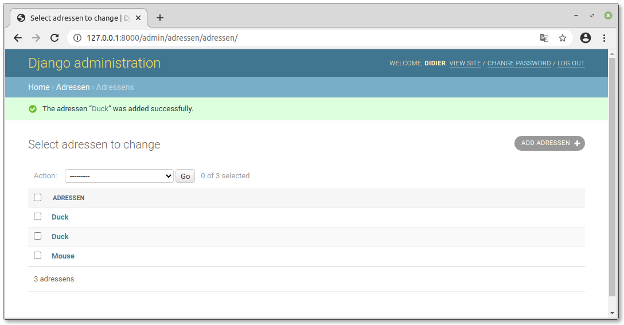The width and height of the screenshot is (624, 325).
Task: Toggle the select-all checkbox in ADRESSEN header
Action: (37, 197)
